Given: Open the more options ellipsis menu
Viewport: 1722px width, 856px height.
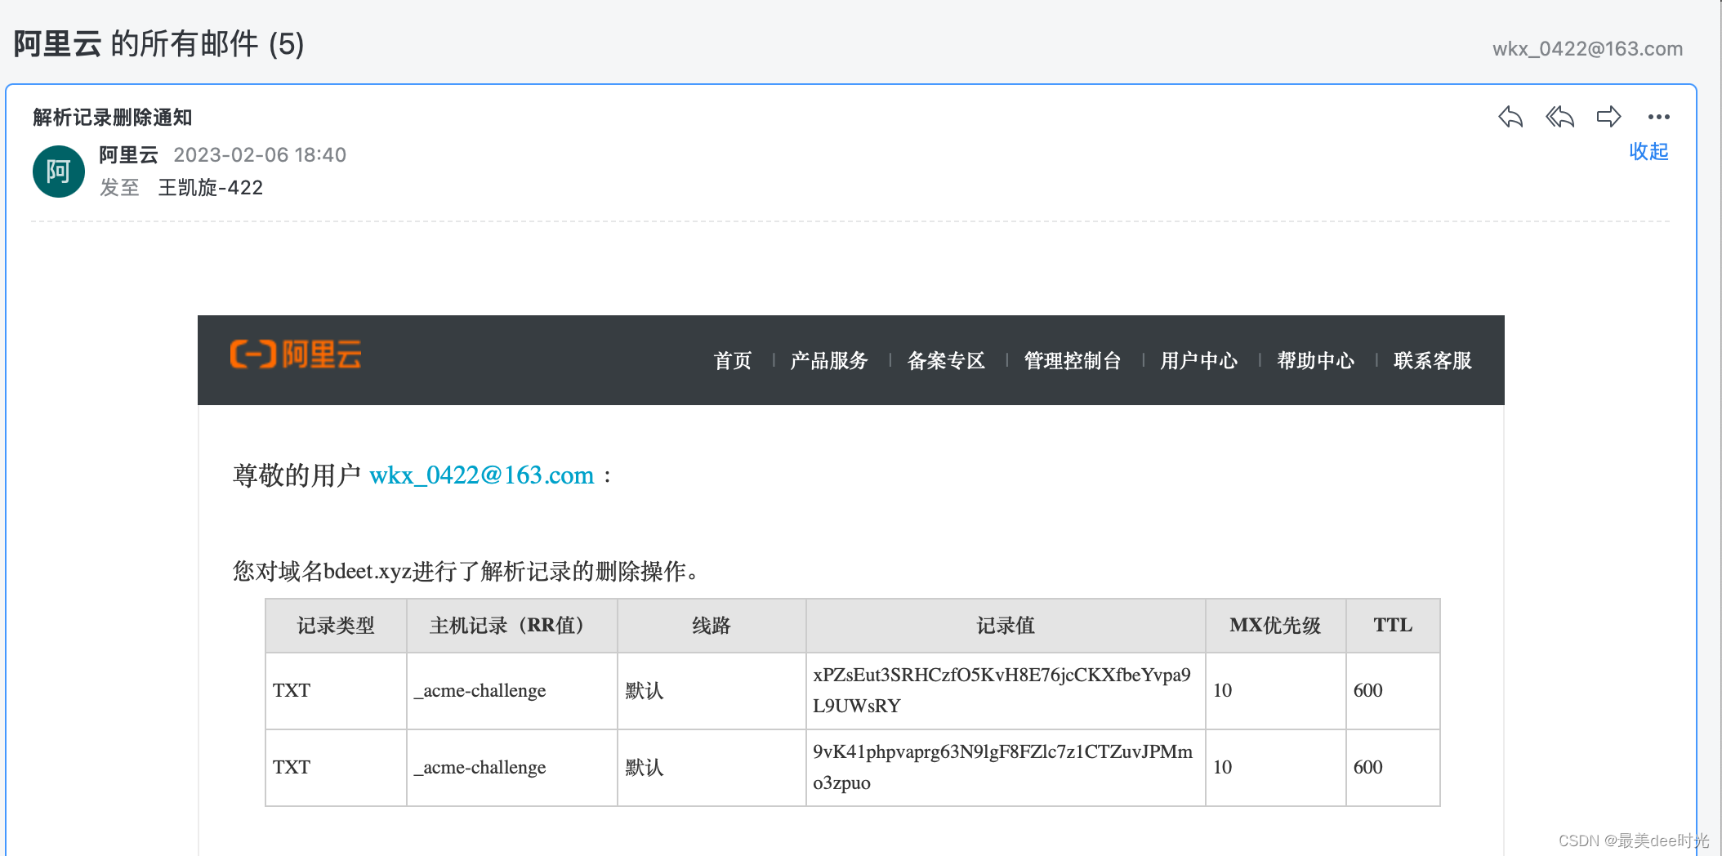Looking at the screenshot, I should (x=1658, y=117).
